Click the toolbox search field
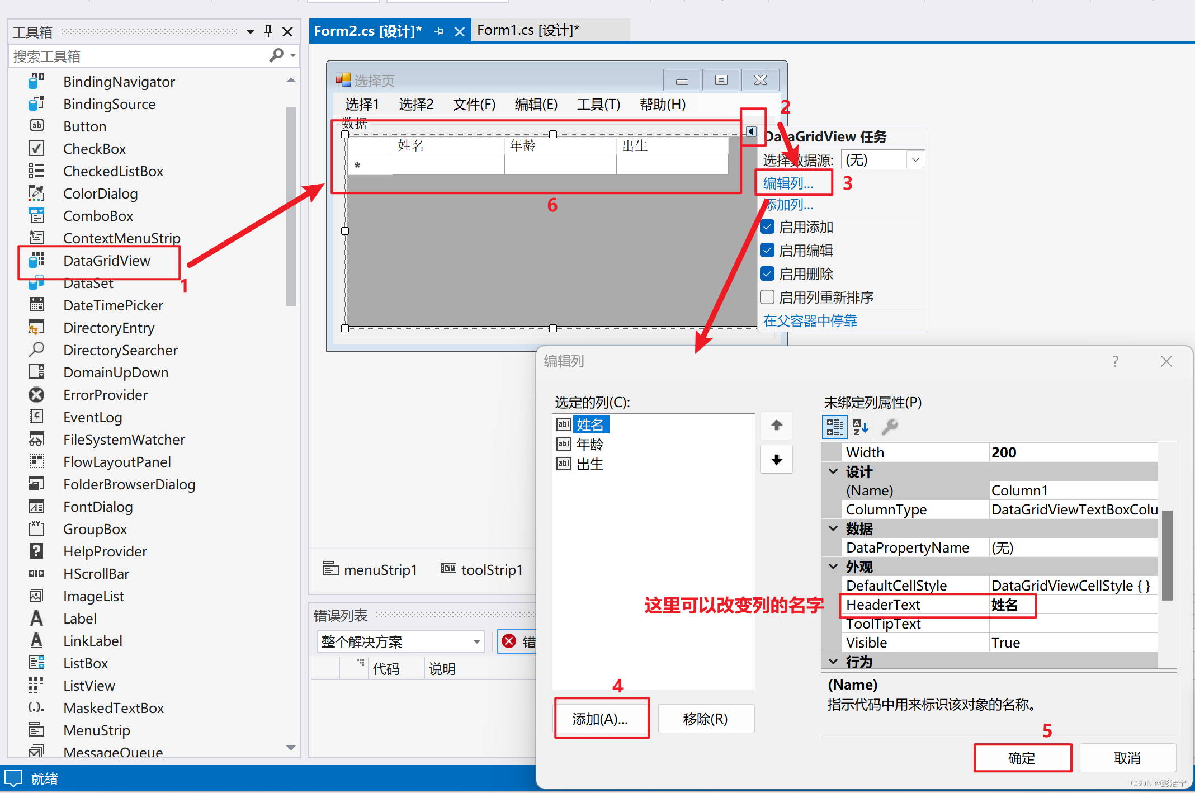 click(x=140, y=56)
